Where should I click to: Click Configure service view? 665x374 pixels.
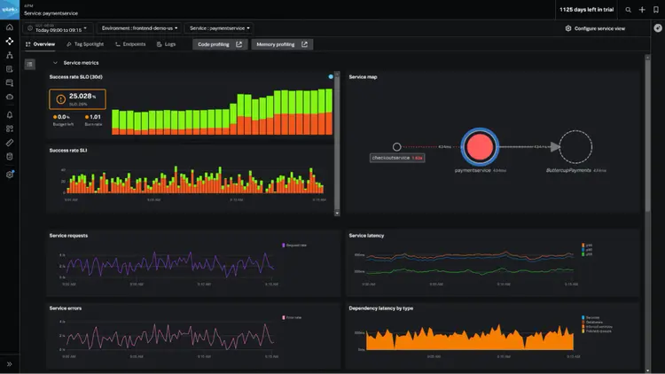coord(595,28)
